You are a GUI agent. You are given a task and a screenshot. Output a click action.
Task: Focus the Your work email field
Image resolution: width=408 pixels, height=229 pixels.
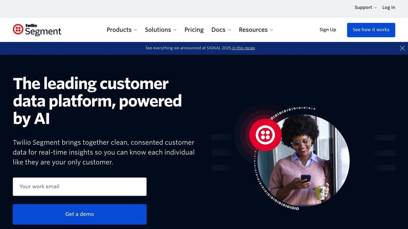(x=80, y=187)
